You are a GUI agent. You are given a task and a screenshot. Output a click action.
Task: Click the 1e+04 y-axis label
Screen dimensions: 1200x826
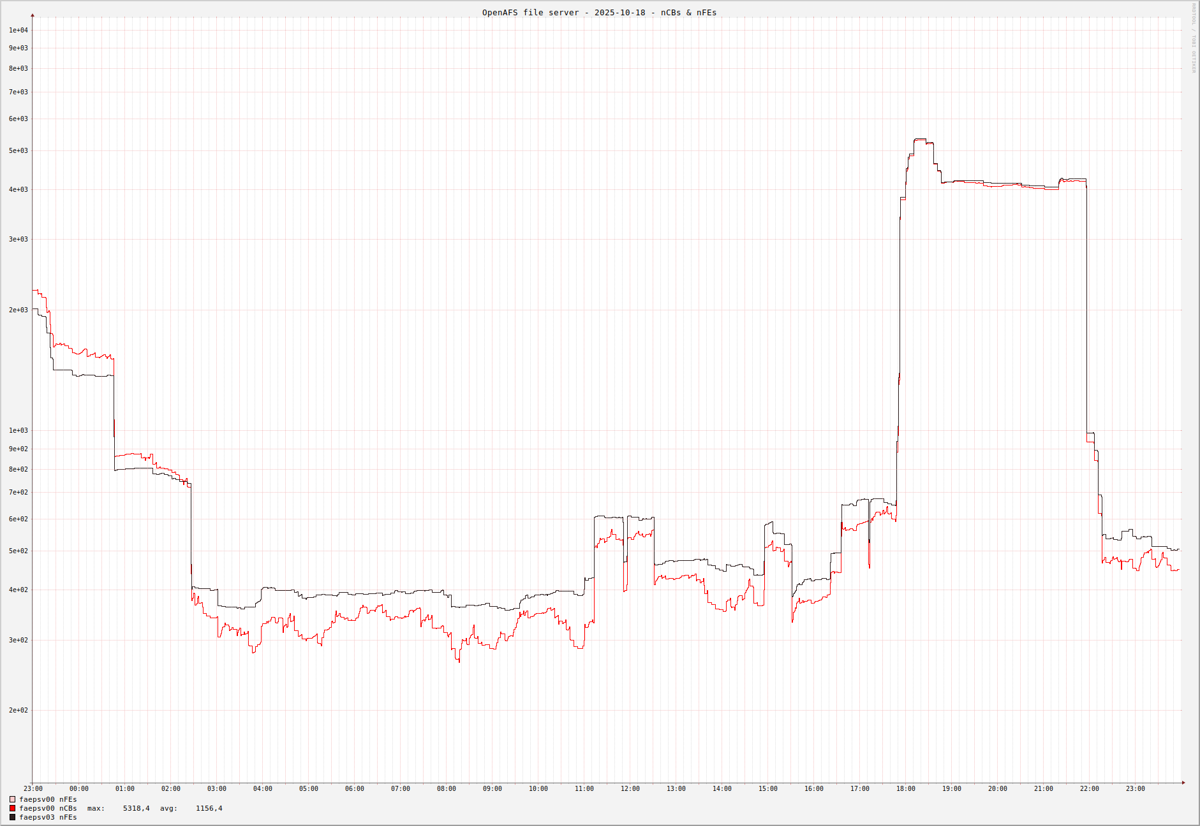(x=18, y=30)
